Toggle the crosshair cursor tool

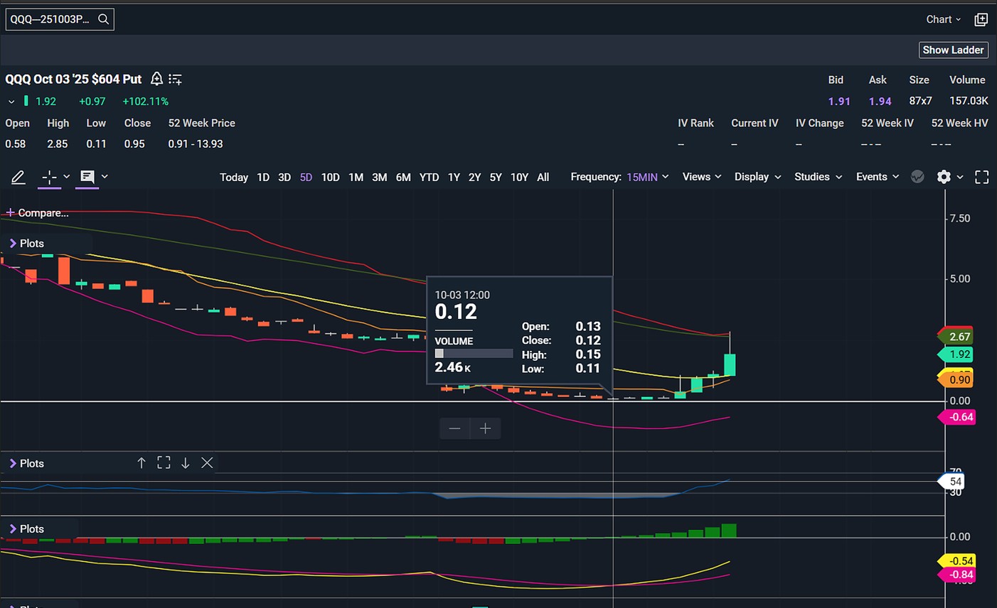(49, 177)
